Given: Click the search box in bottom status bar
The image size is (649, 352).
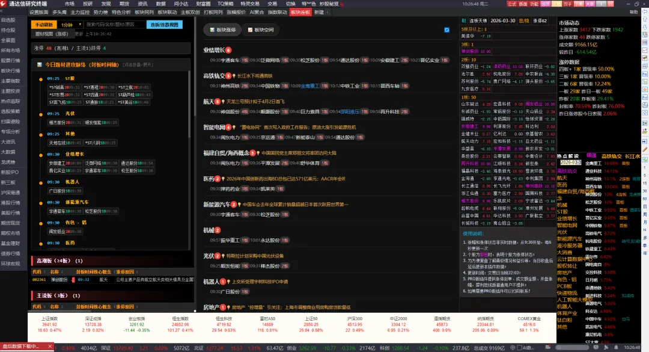Looking at the screenshot, I should point(572,347).
